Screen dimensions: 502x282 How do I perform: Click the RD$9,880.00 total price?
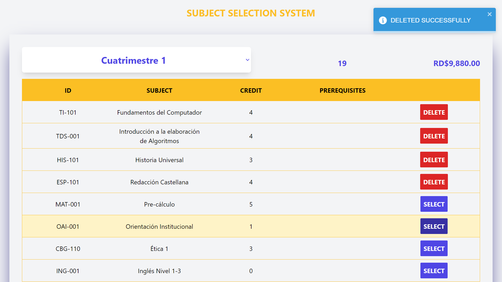[456, 63]
